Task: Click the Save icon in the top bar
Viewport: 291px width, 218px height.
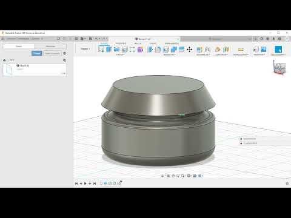Action: pos(90,39)
